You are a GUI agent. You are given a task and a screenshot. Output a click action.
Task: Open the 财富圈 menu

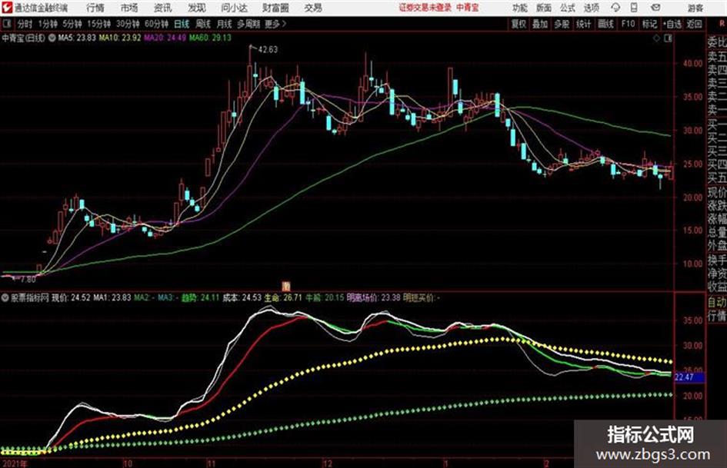(x=275, y=8)
